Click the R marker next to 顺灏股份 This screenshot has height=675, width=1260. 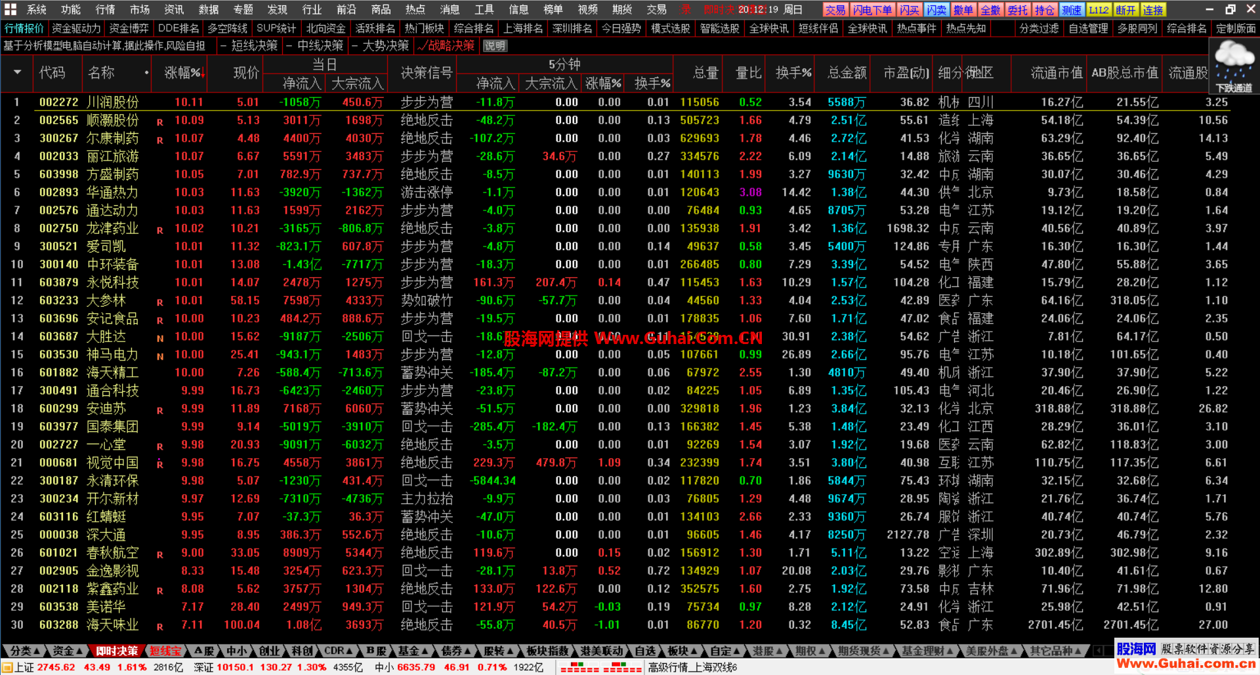[x=159, y=122]
